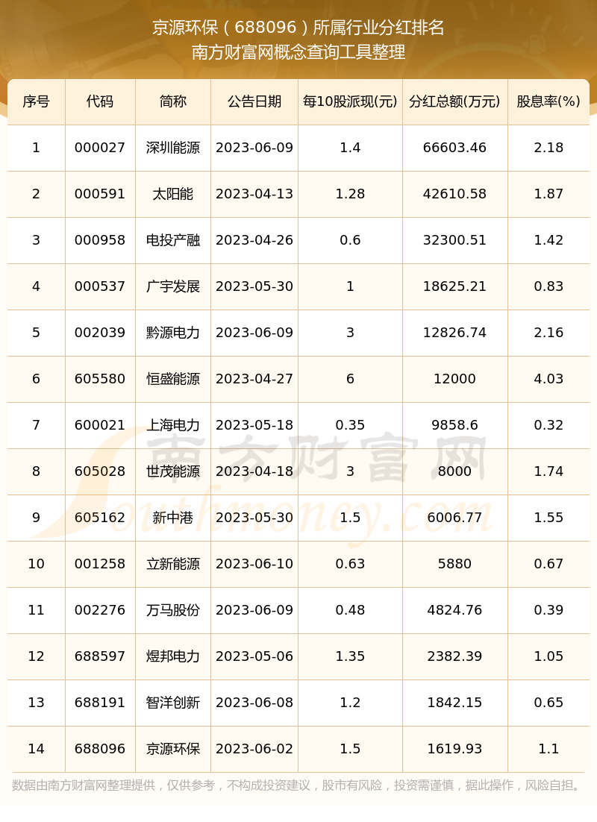Click the 股息率(%) column header
The height and width of the screenshot is (822, 597).
point(548,101)
